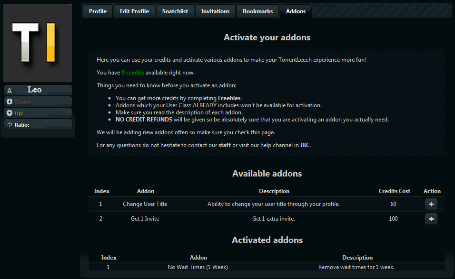This screenshot has height=279, width=455.
Task: Click the credits cost value 100
Action: (393, 219)
